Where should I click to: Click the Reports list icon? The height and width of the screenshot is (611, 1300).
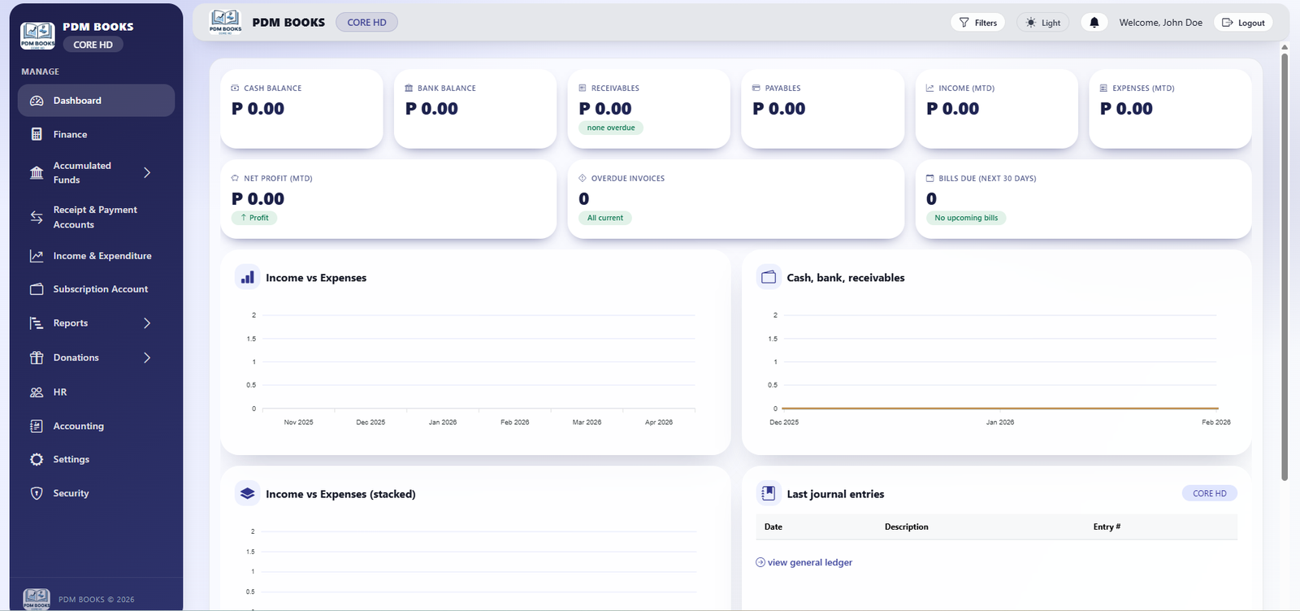coord(37,323)
